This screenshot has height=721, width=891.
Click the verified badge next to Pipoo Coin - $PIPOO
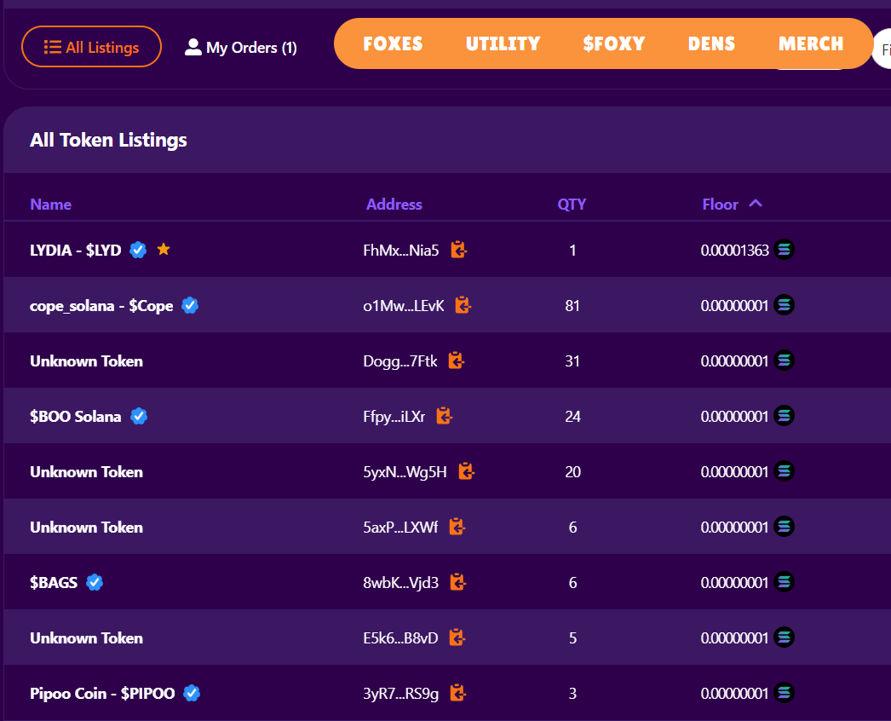click(x=192, y=693)
